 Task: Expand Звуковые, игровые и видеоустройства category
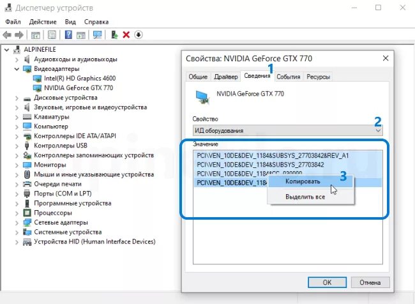click(x=17, y=107)
